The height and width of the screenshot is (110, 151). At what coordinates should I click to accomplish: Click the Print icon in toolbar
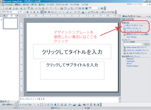(x=21, y=8)
